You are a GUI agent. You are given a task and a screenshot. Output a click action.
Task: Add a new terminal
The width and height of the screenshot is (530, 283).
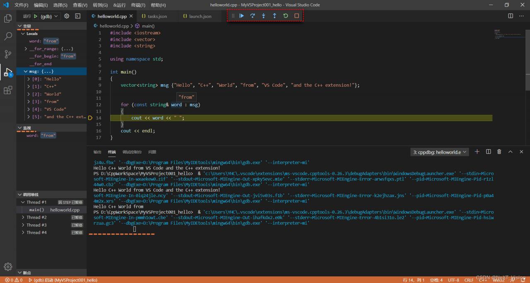[477, 152]
